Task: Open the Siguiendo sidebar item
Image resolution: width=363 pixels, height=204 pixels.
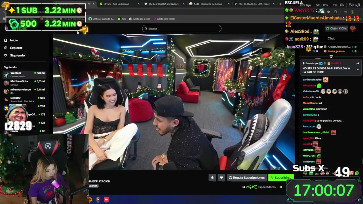Action: 17,56
